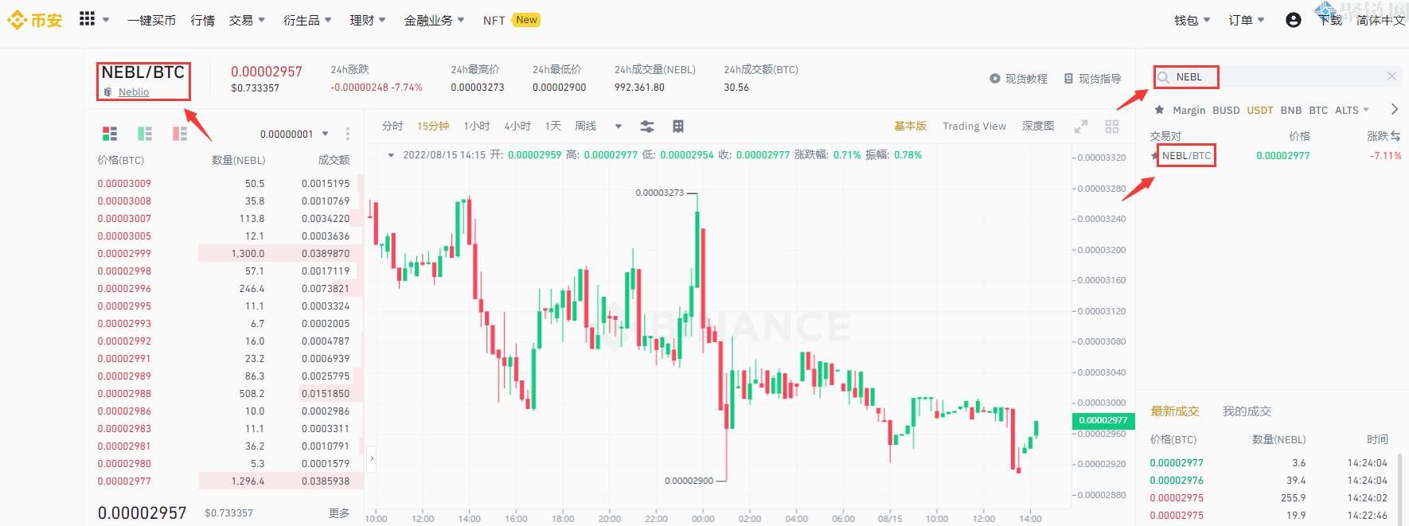This screenshot has width=1409, height=526.
Task: Select the 1小时 interval
Action: (476, 126)
